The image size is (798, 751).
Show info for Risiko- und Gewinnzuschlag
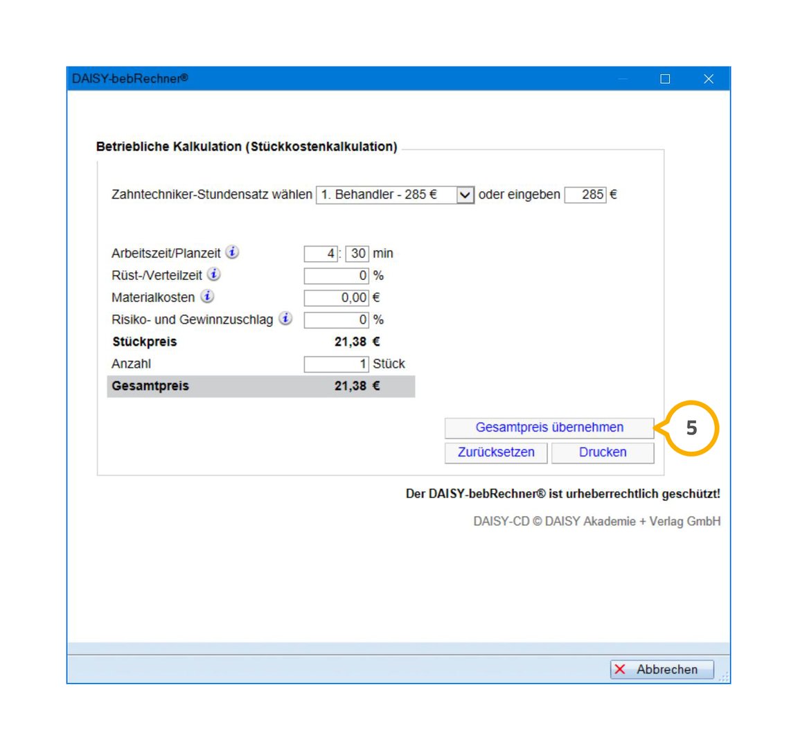[x=285, y=319]
